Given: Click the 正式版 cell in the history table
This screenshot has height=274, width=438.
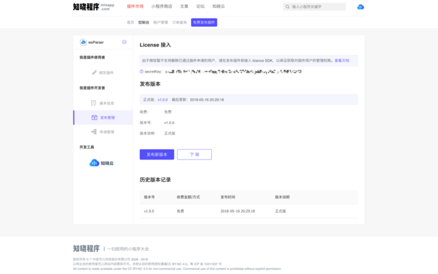Looking at the screenshot, I should (280, 211).
